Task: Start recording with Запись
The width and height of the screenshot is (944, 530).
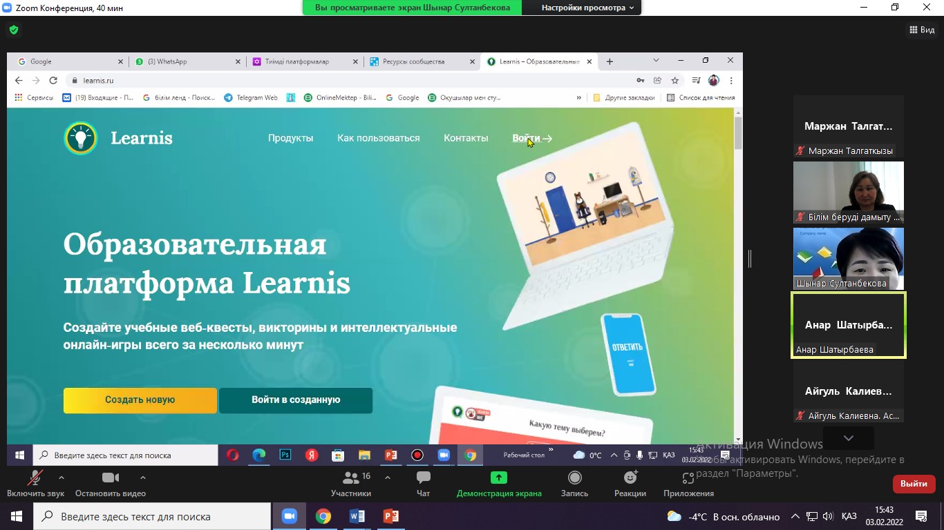Action: coord(574,484)
